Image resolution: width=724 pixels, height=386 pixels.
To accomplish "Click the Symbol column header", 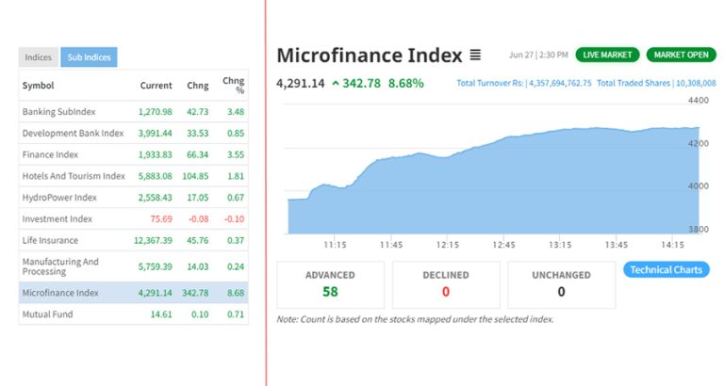I will click(x=39, y=86).
